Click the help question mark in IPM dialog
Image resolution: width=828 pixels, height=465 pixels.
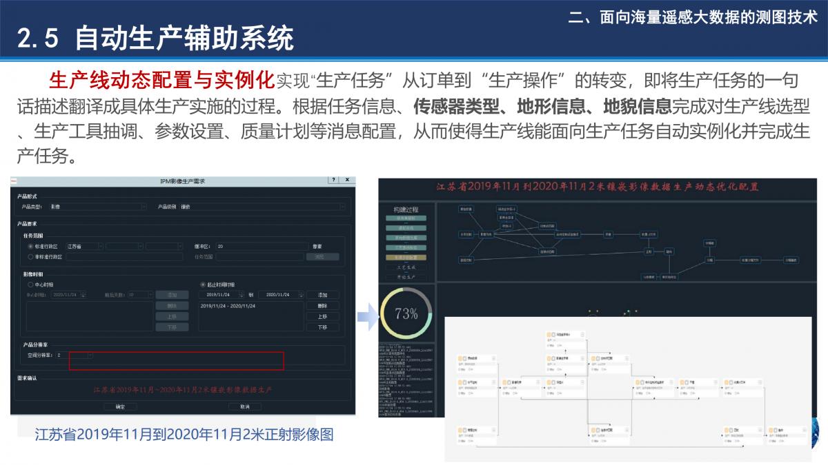(333, 180)
